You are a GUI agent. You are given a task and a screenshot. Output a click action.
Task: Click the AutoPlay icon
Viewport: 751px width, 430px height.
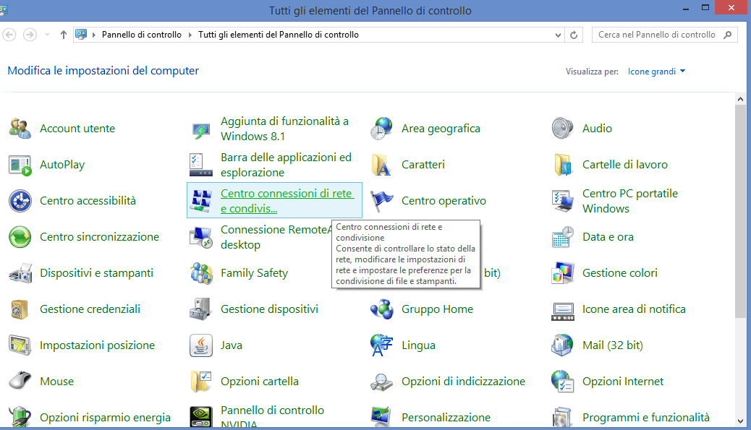(20, 165)
